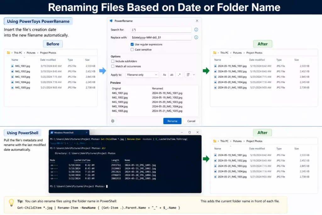The width and height of the screenshot is (322, 215).
Task: Sort by Type column in PowerRename After pane
Action: 279,60
